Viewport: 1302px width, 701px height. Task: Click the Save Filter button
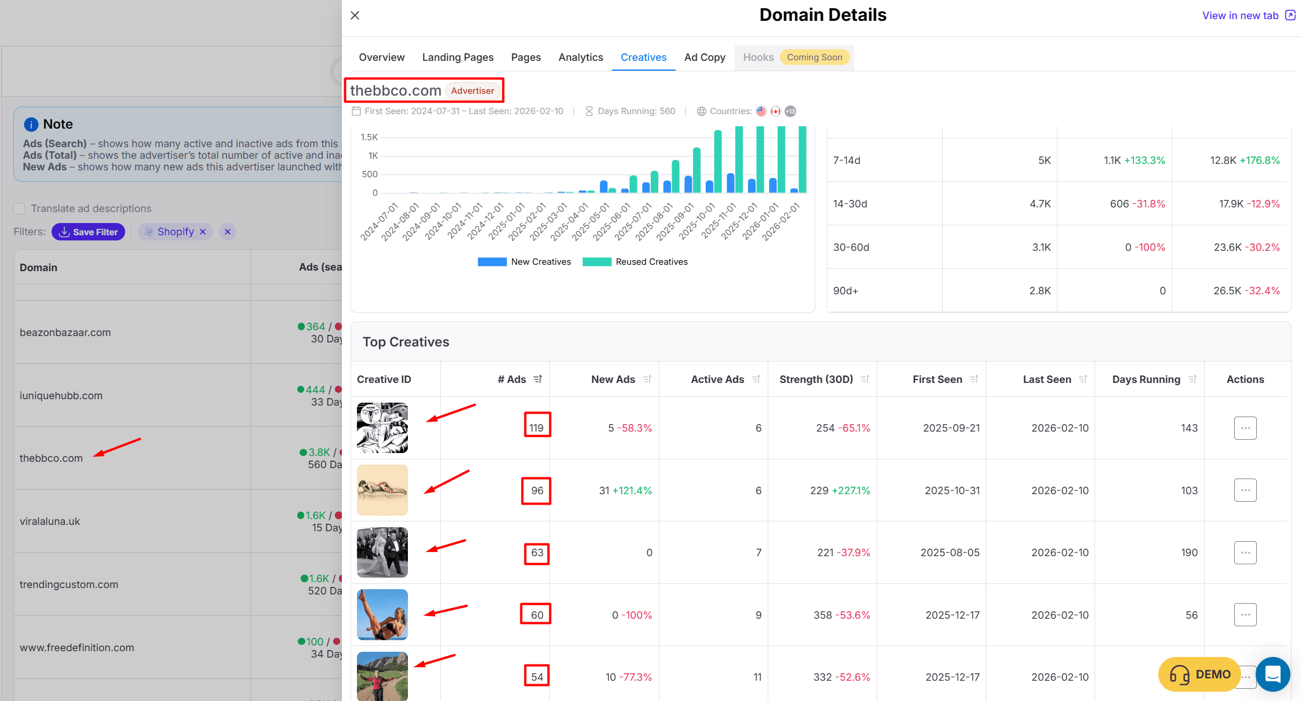pyautogui.click(x=88, y=232)
